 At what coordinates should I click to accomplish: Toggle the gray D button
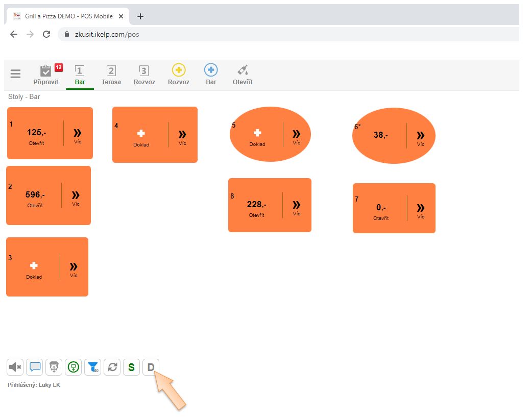(x=151, y=367)
